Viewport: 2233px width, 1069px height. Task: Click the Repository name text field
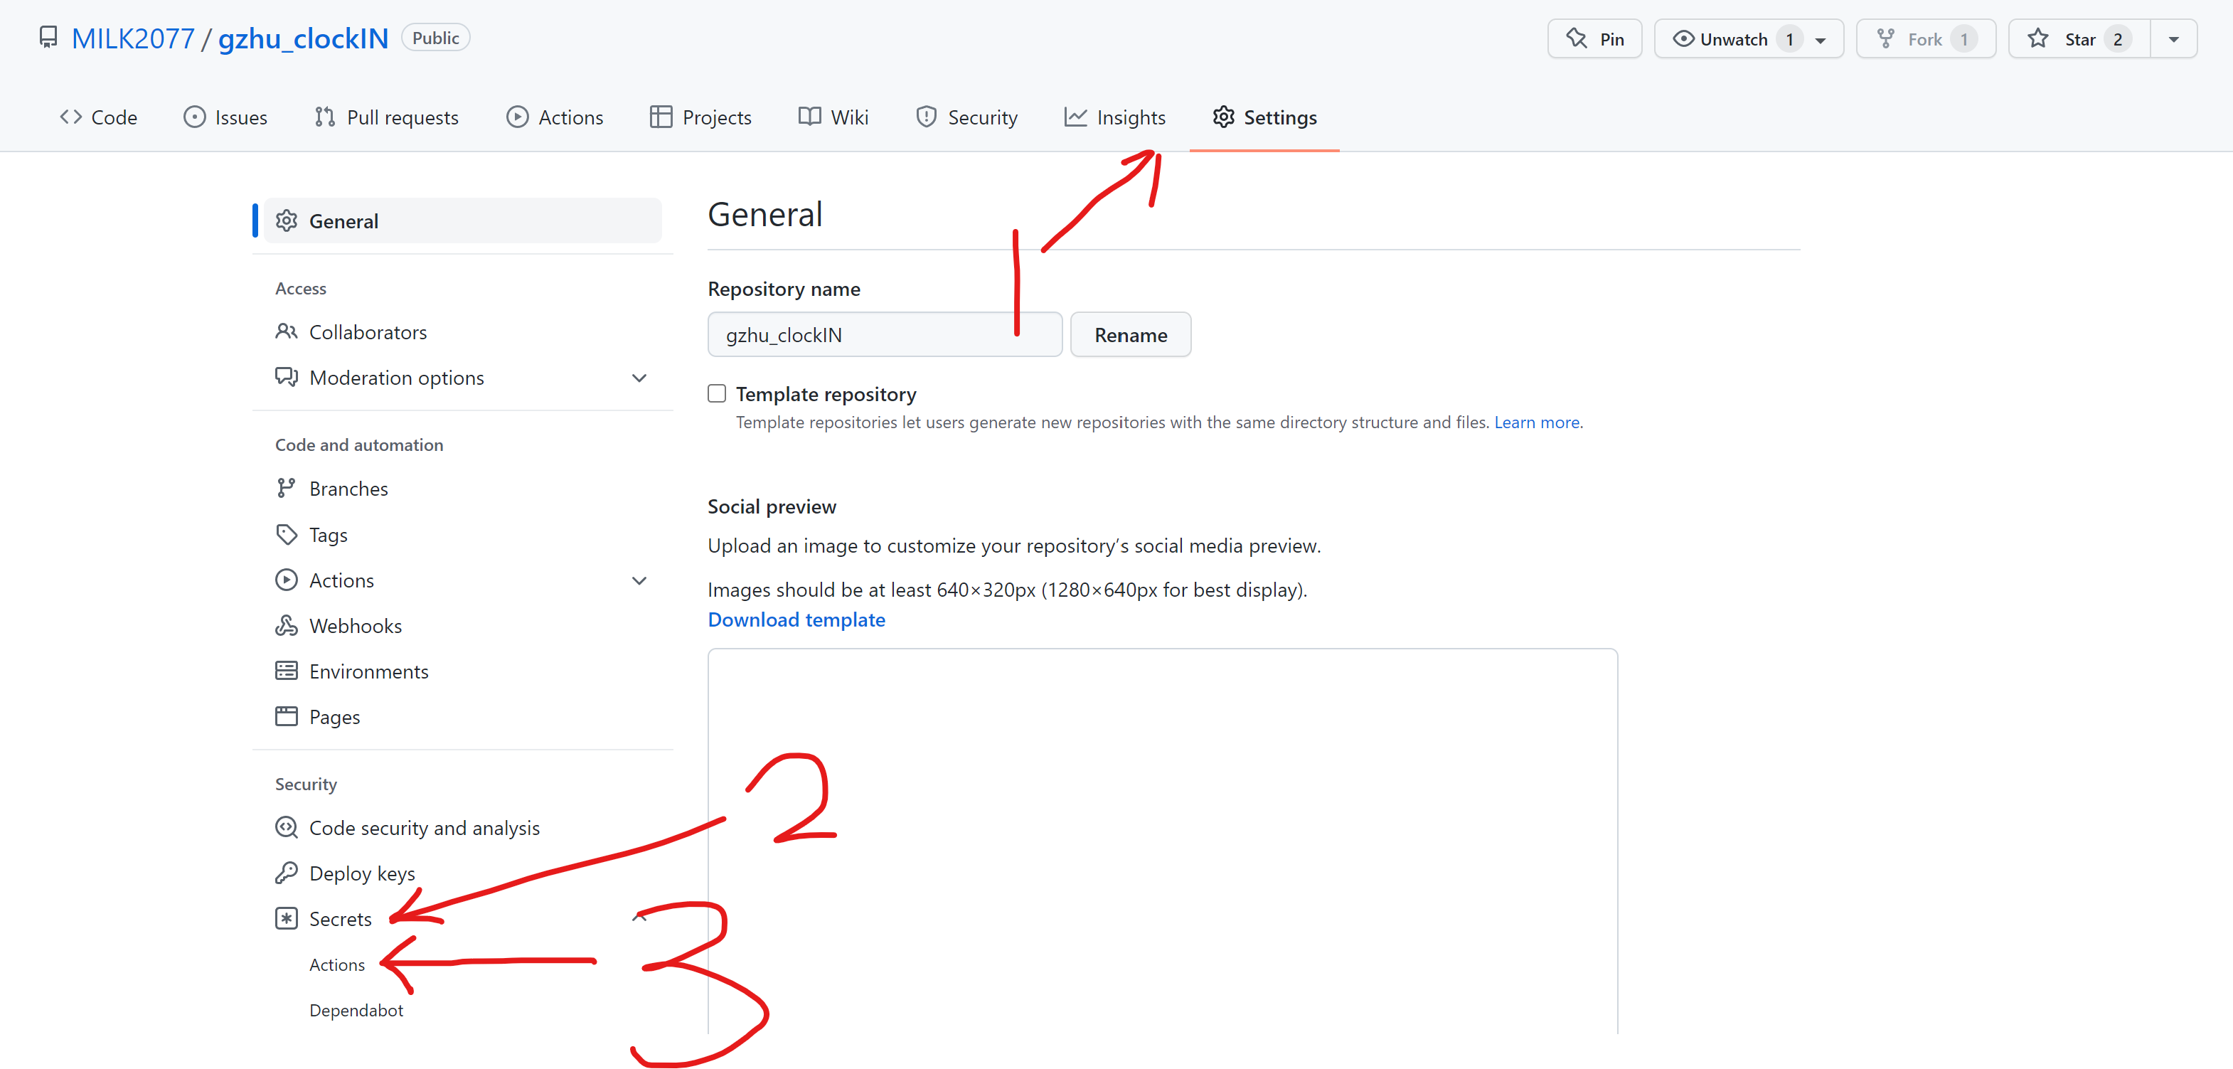pos(884,336)
